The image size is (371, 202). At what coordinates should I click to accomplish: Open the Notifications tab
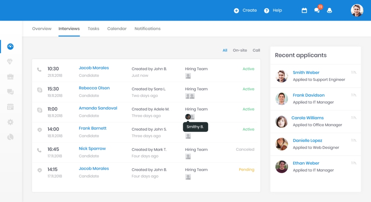tap(147, 29)
